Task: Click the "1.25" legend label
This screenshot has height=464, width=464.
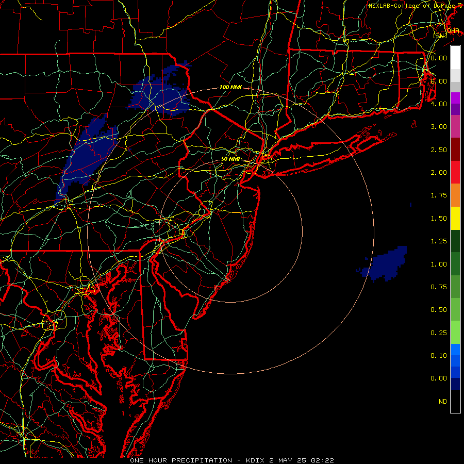Action: tap(439, 241)
